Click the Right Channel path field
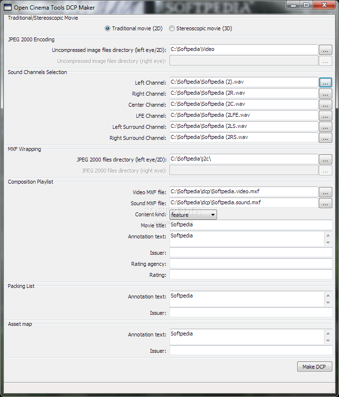 243,93
